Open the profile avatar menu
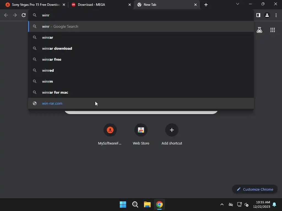Screen dimensions: 282x211 (x=267, y=15)
